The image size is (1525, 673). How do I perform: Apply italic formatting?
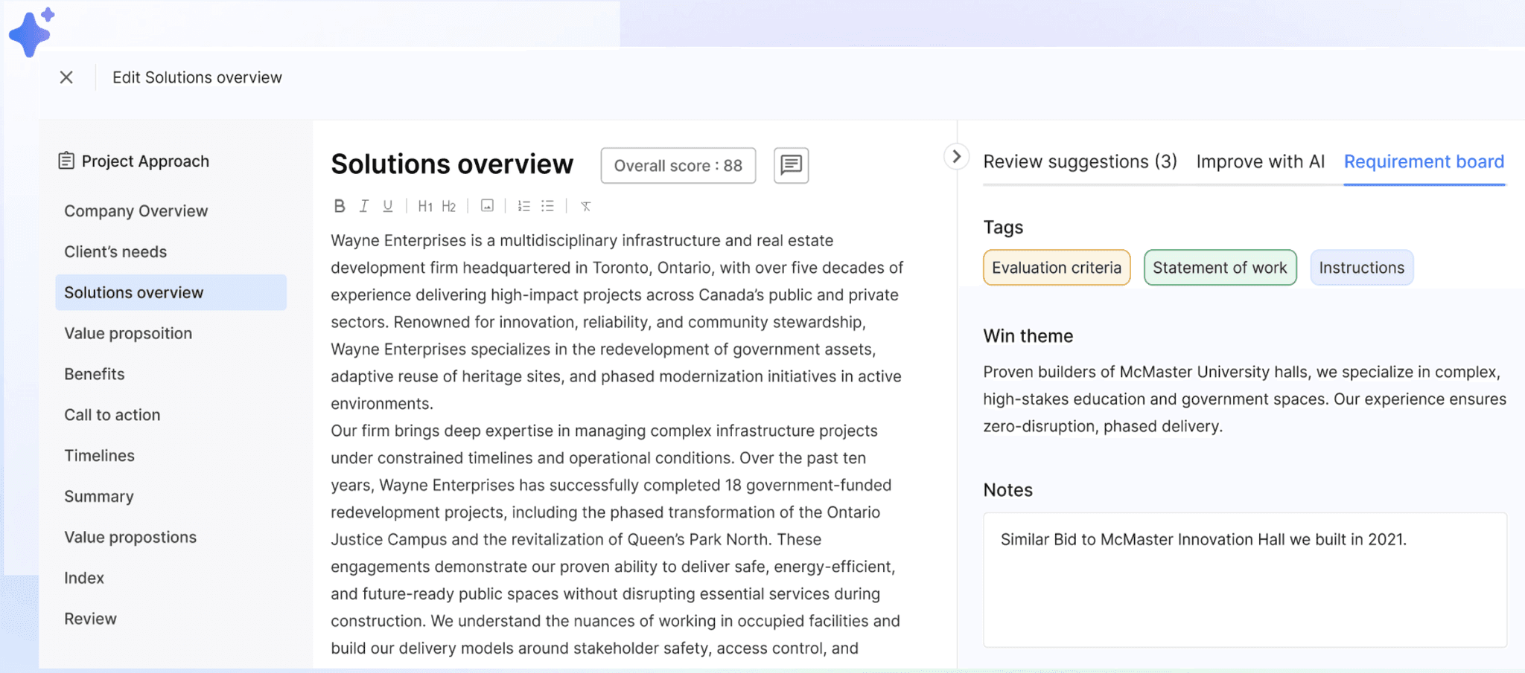pyautogui.click(x=364, y=206)
